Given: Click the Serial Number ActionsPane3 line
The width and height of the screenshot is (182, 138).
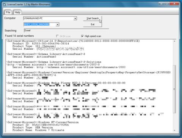Looking at the screenshot, I should point(34,57).
